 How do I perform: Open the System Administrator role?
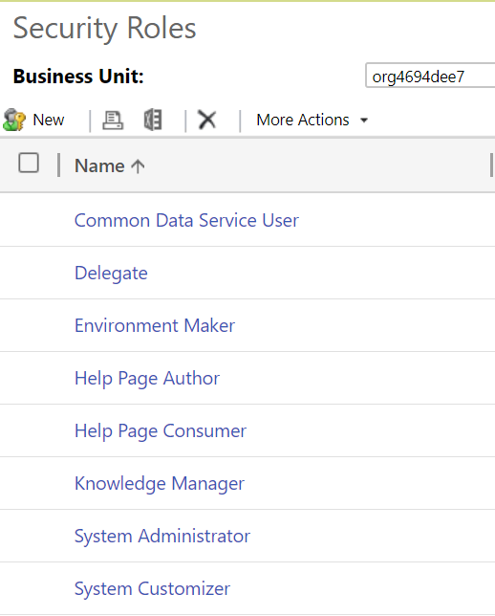(162, 537)
